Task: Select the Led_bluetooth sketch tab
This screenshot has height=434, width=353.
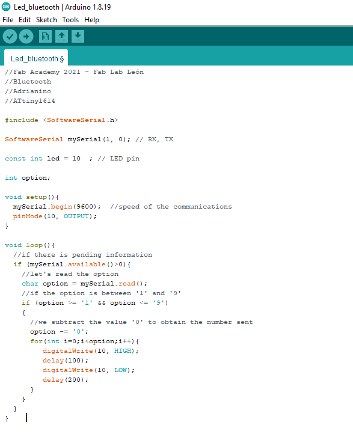Action: 36,58
